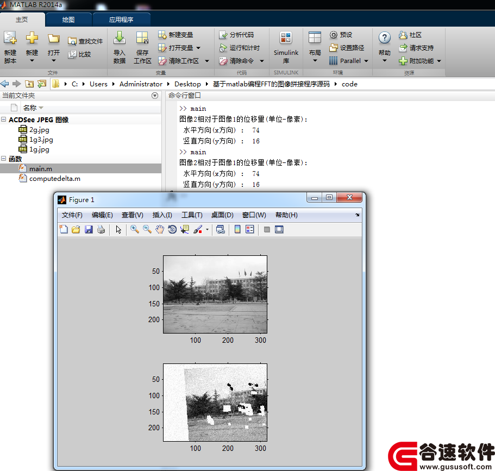Image resolution: width=495 pixels, height=471 pixels.
Task: Click the yellow plus New icon
Action: coord(32,38)
